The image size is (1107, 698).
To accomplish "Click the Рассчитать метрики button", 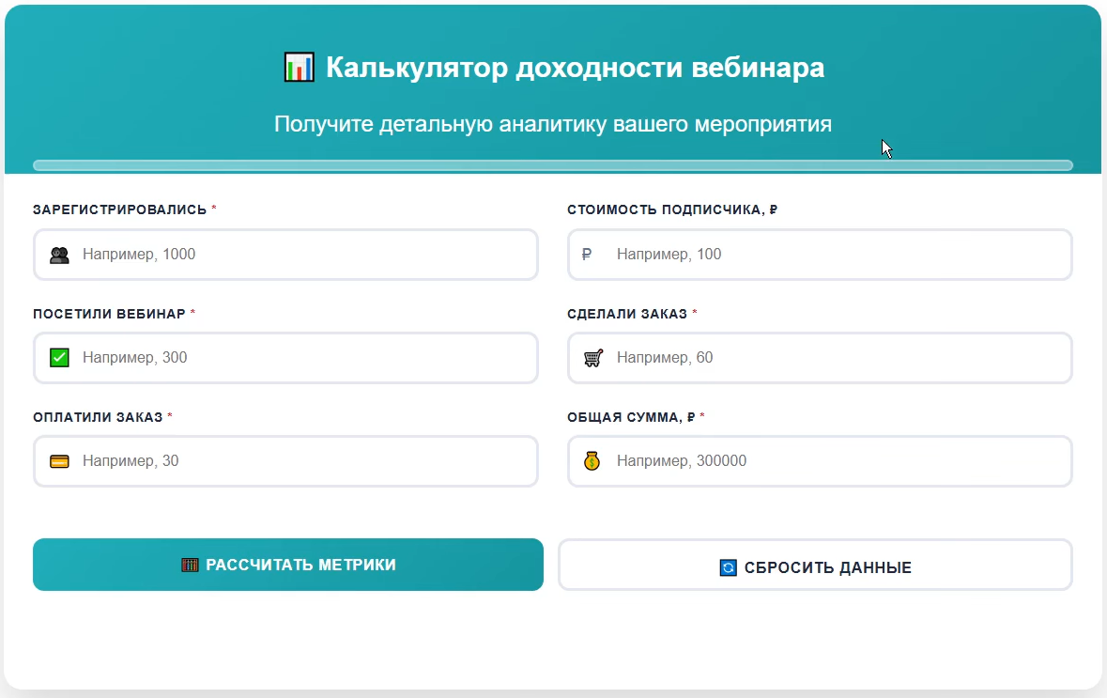I will tap(288, 565).
